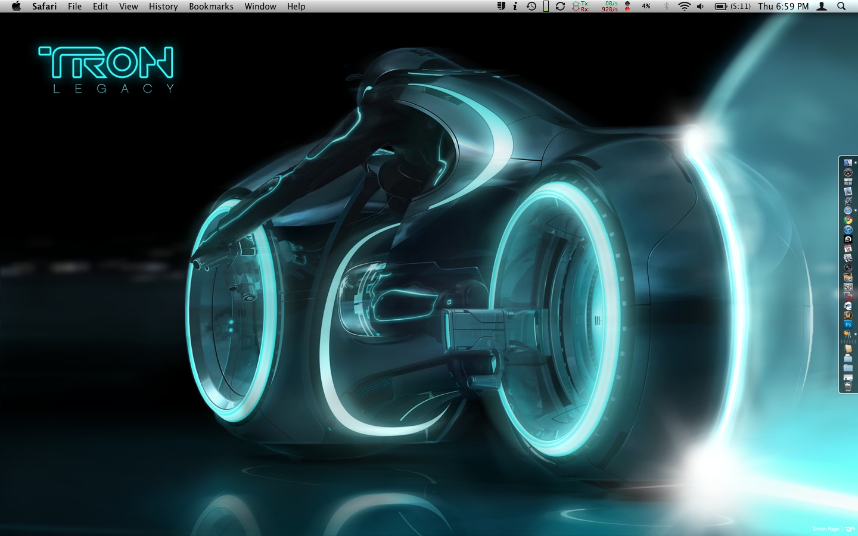Open the Window menu
Viewport: 858px width, 536px height.
260,7
